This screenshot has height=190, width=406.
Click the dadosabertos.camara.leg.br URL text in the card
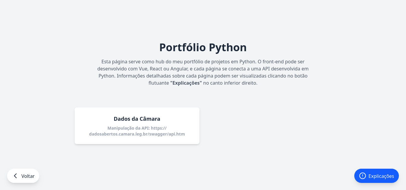click(137, 134)
